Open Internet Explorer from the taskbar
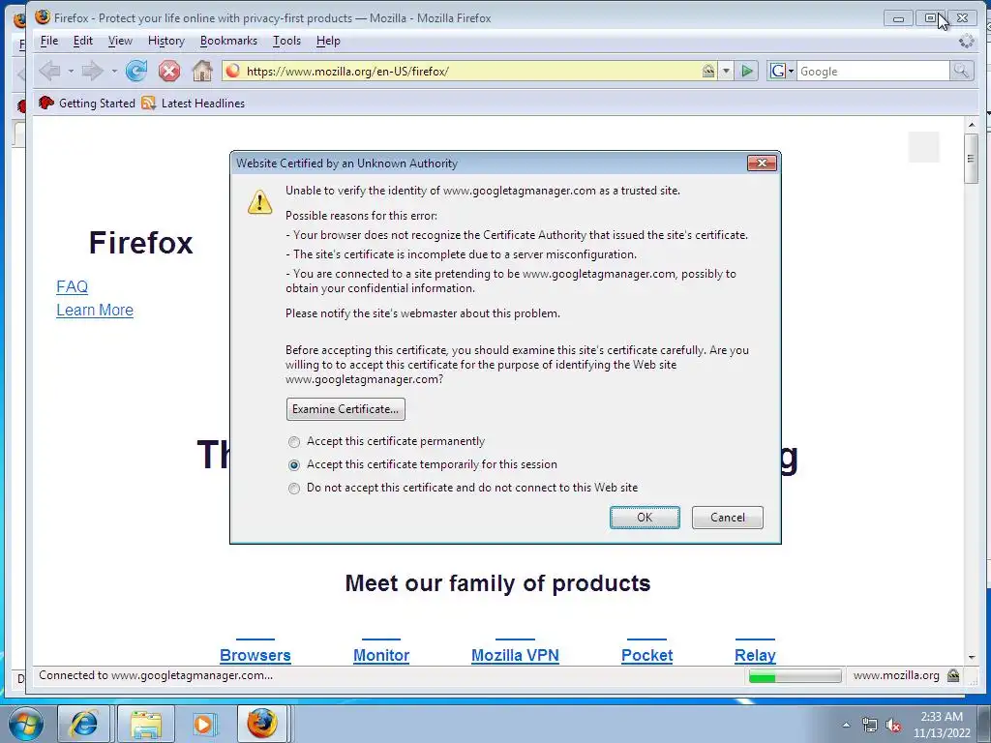Screen dimensions: 991x743 pos(83,724)
